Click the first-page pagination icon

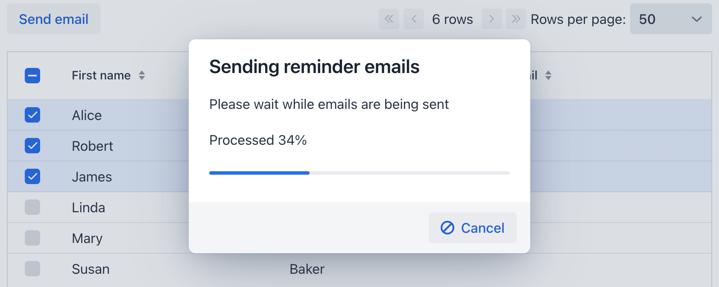pos(389,19)
